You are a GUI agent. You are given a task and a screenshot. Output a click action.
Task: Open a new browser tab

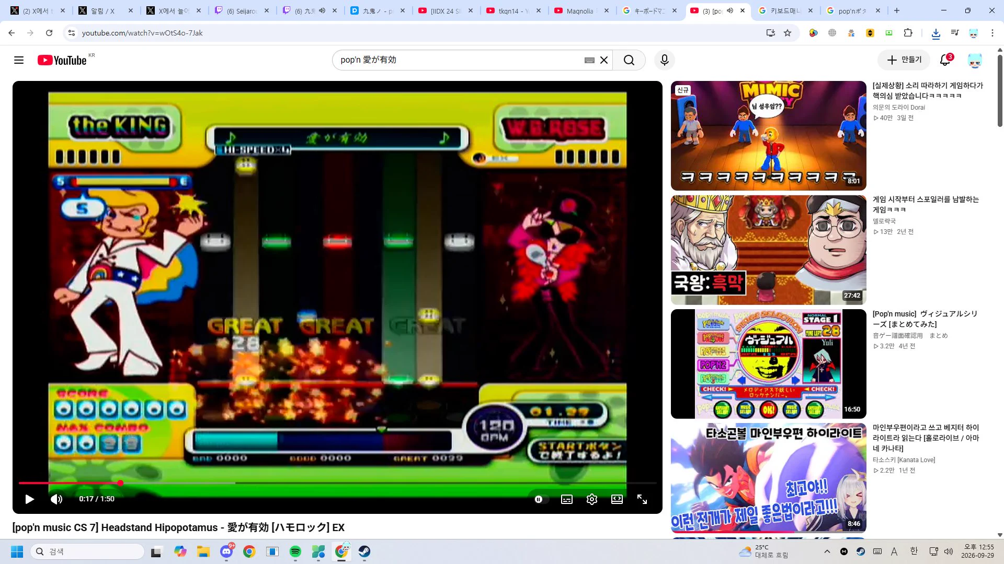point(897,10)
